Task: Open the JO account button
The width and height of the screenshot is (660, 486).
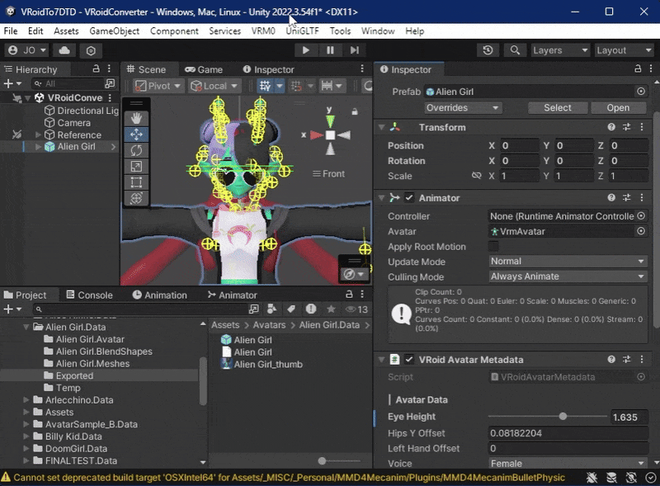Action: pos(27,50)
